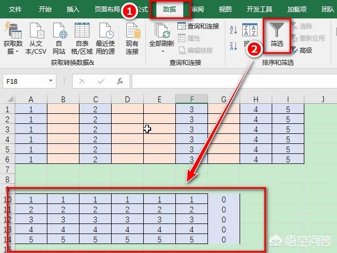This screenshot has width=337, height=253.
Task: Switch to the 页面布局 tab
Action: [107, 9]
